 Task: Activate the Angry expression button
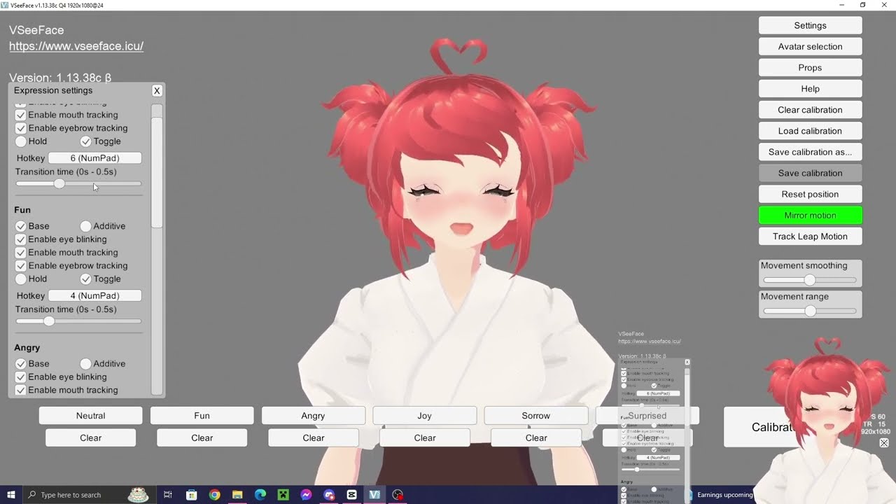(x=313, y=416)
